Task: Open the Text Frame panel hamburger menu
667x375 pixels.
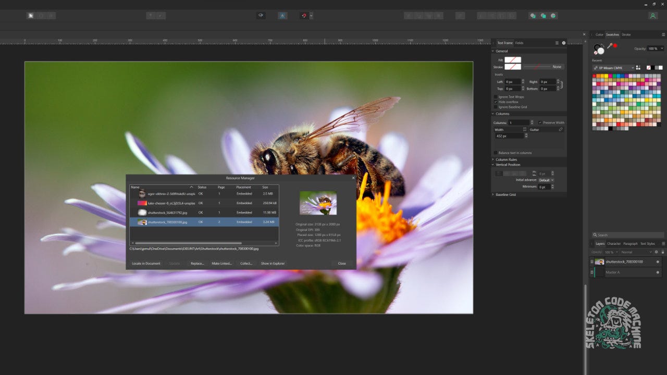Action: pos(557,43)
